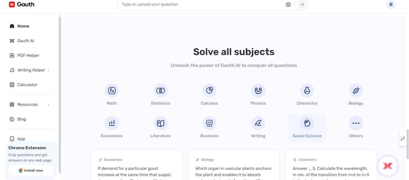Choose the Statistics subject icon
The width and height of the screenshot is (409, 180).
[x=160, y=91]
